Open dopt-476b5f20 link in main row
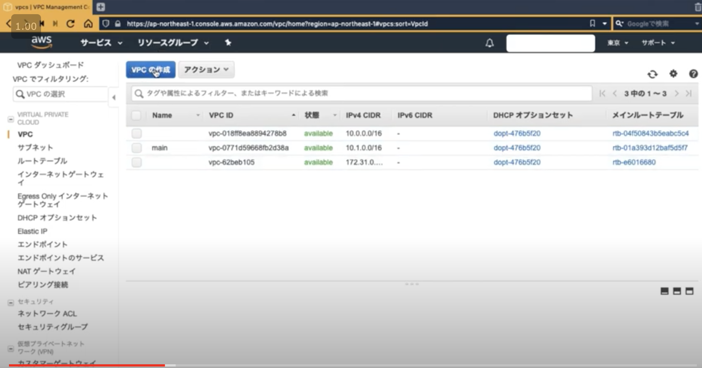The height and width of the screenshot is (368, 702). click(517, 148)
